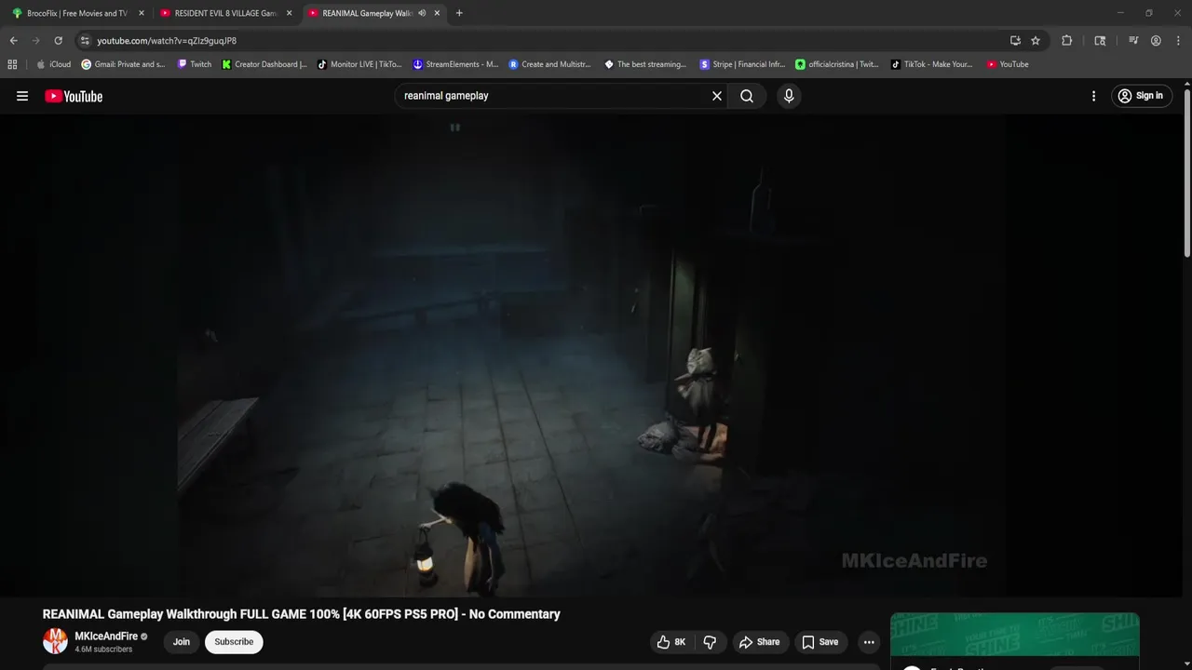The height and width of the screenshot is (670, 1192).
Task: Open the Extensions puzzle icon
Action: (x=1067, y=41)
